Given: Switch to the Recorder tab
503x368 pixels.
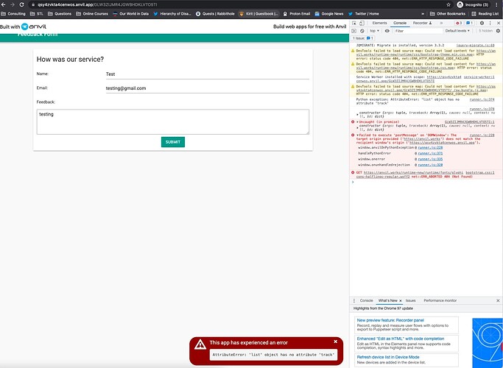Looking at the screenshot, I should [x=422, y=23].
